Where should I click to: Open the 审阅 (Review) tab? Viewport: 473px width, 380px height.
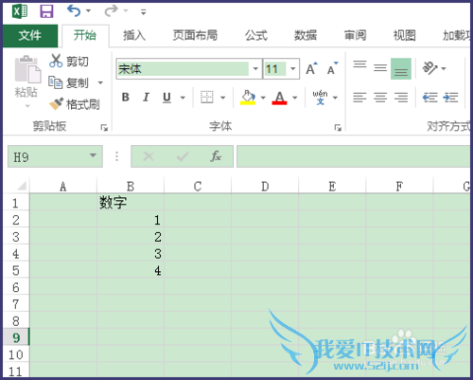[x=355, y=35]
